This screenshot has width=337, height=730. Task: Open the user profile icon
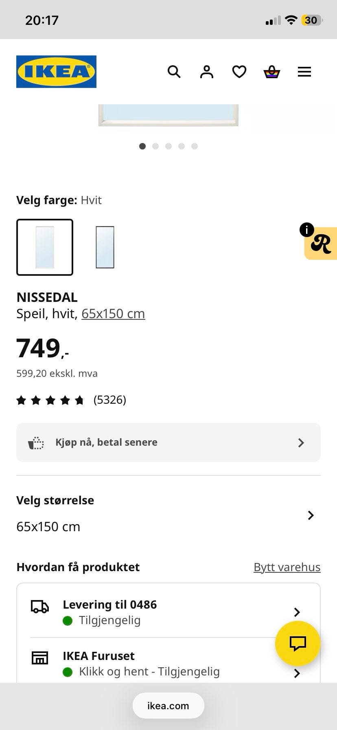pos(207,72)
